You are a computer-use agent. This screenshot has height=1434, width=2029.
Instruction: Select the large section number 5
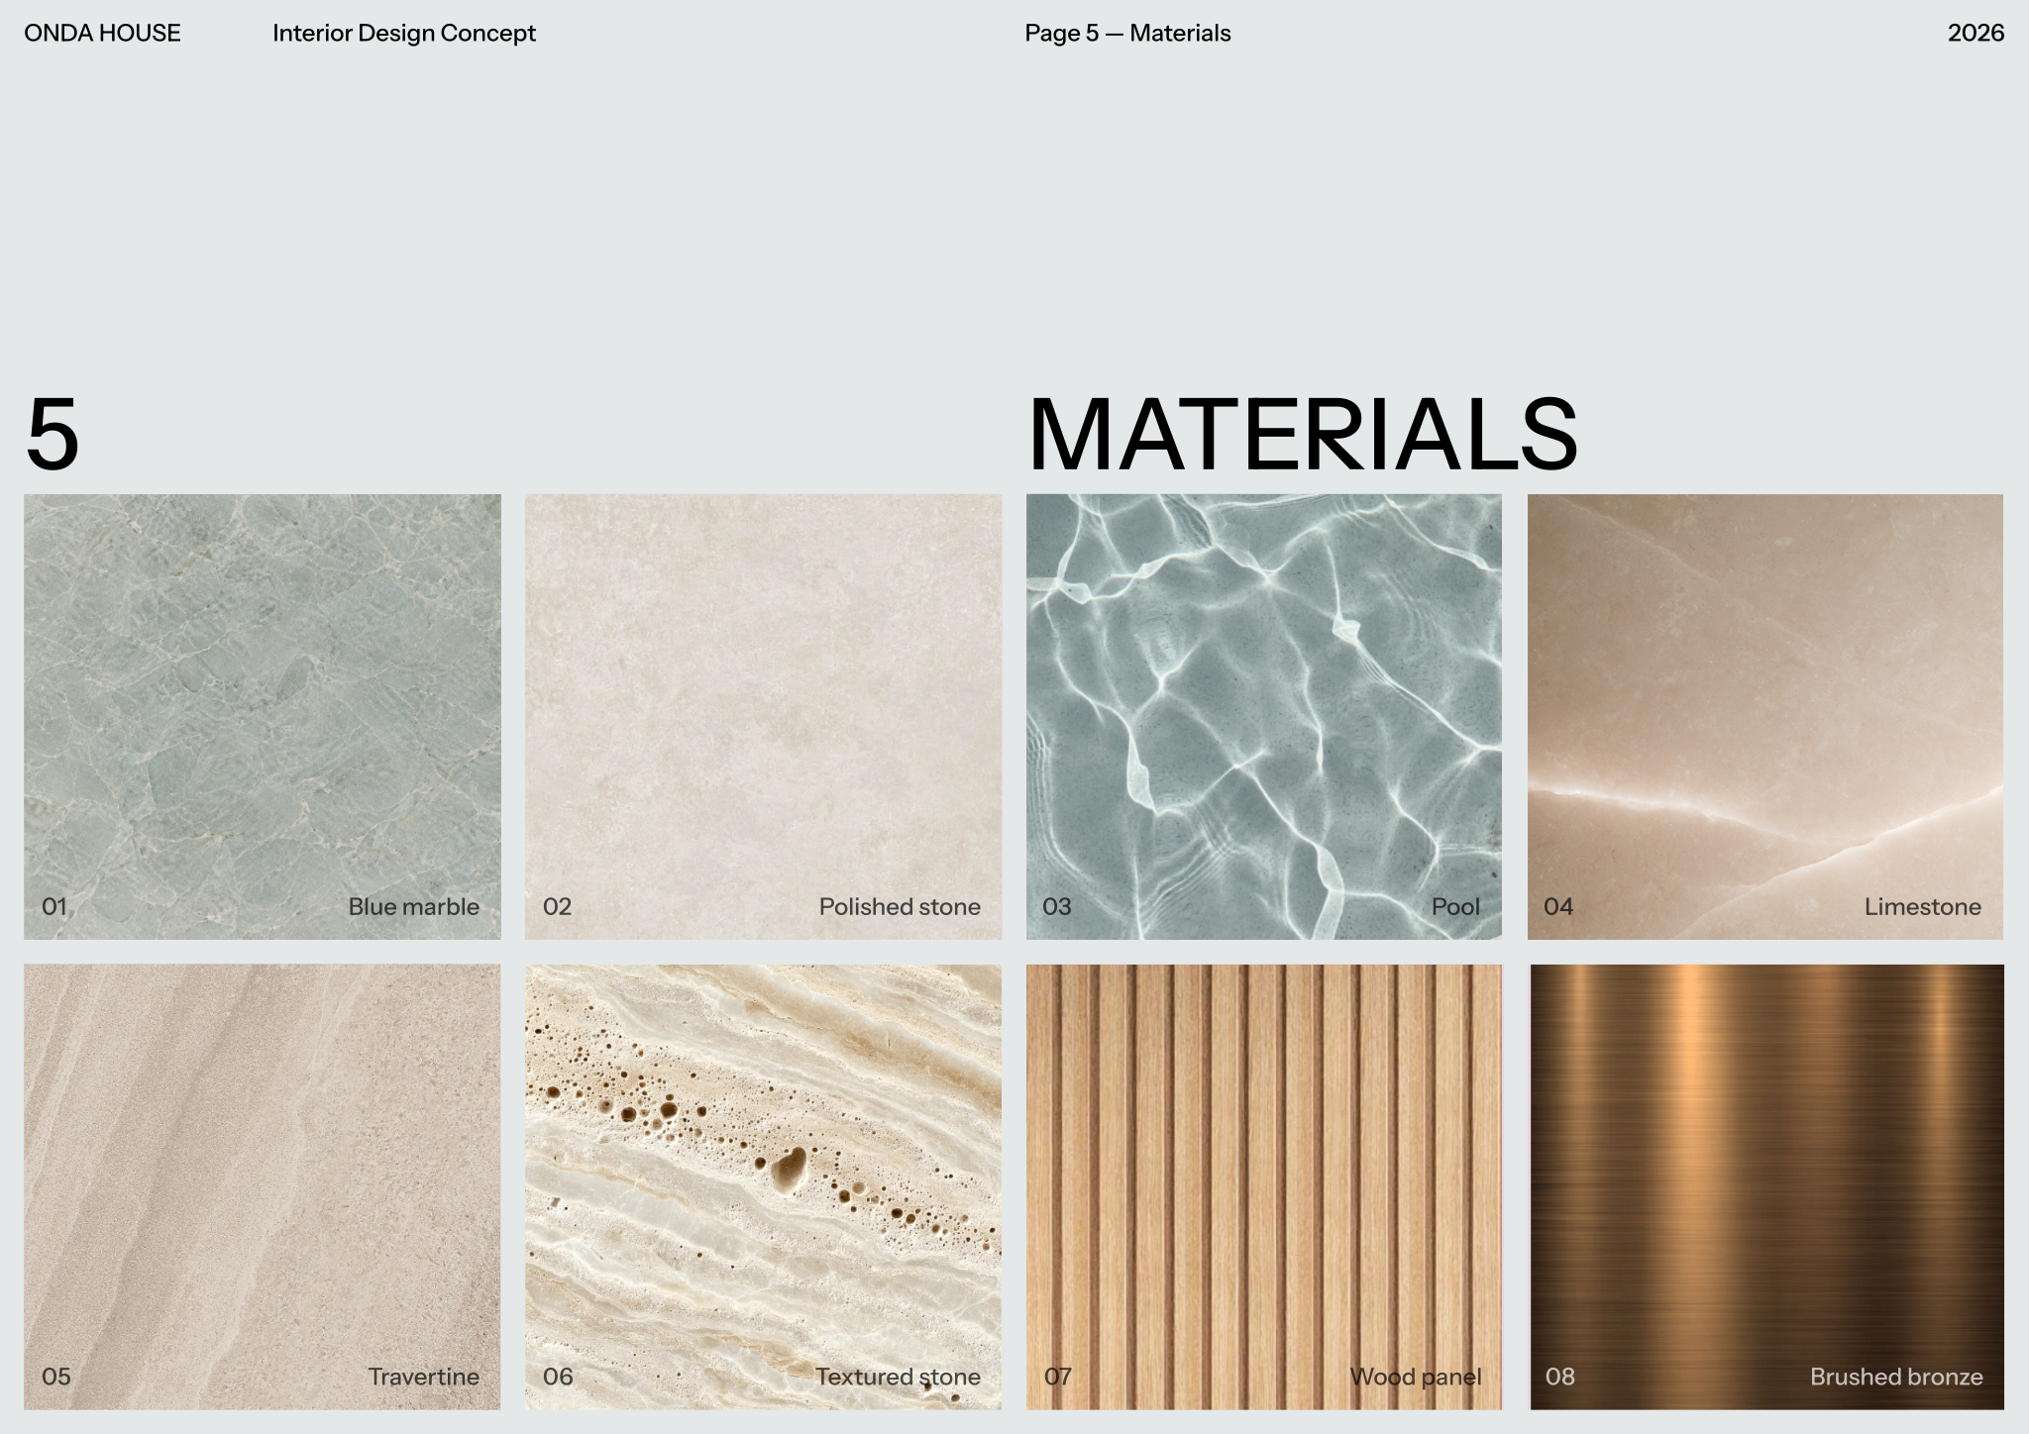pos(52,435)
